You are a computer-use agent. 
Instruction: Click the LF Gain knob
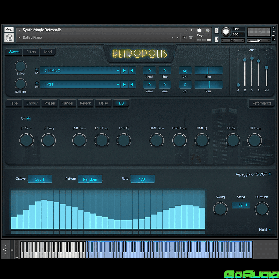coord(26,140)
